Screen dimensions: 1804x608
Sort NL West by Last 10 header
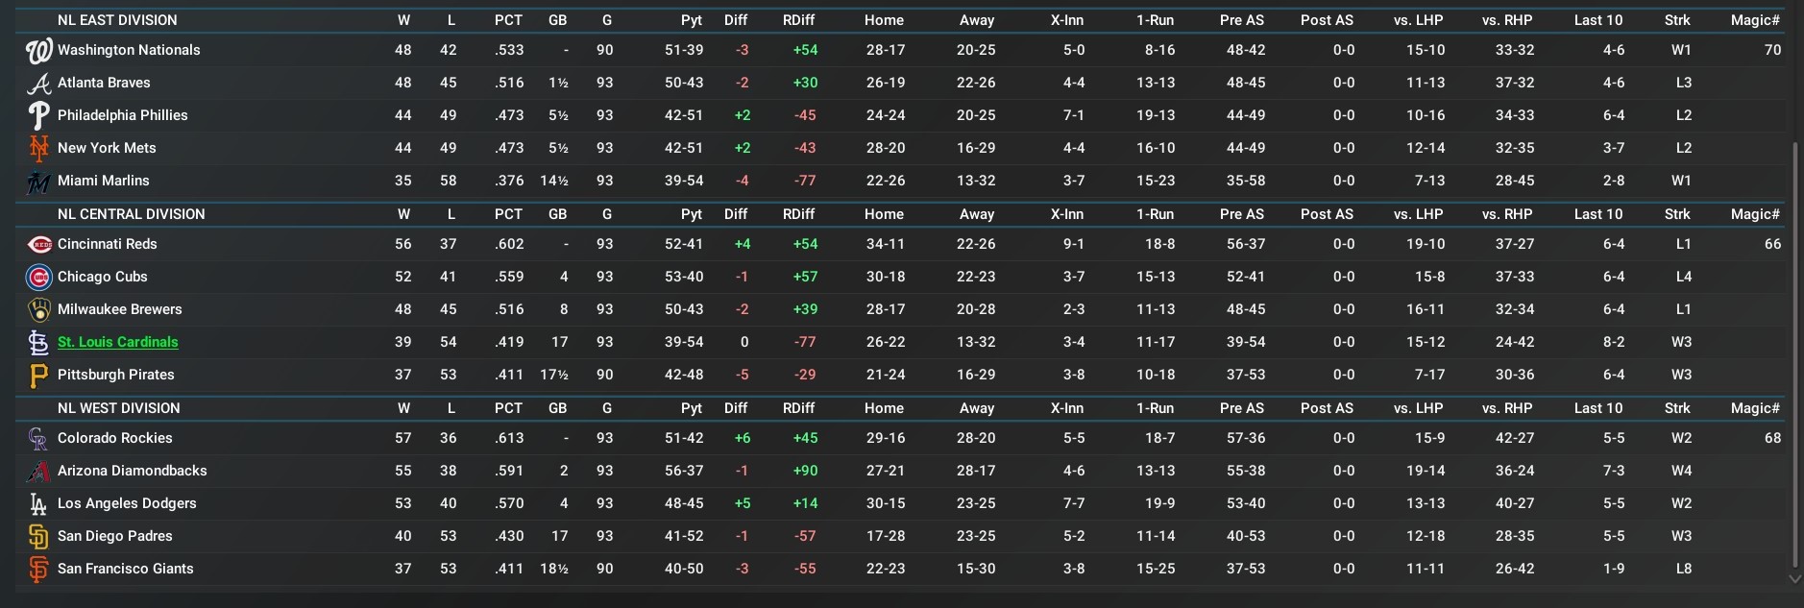[x=1597, y=408]
